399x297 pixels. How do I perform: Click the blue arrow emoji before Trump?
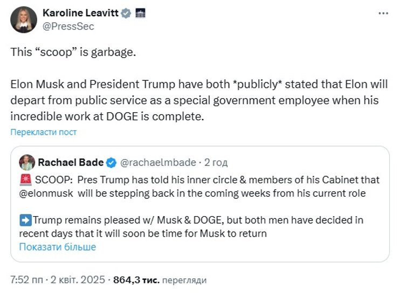(25, 220)
